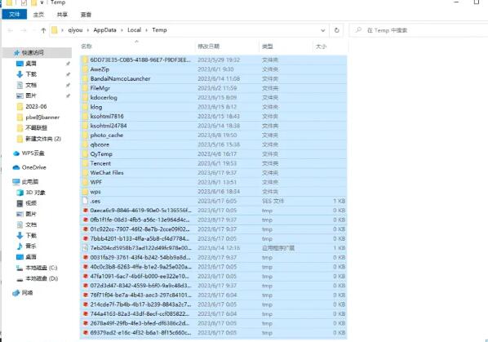The image size is (488, 342).
Task: Select the 3D 对象 folder icon
Action: pos(20,193)
